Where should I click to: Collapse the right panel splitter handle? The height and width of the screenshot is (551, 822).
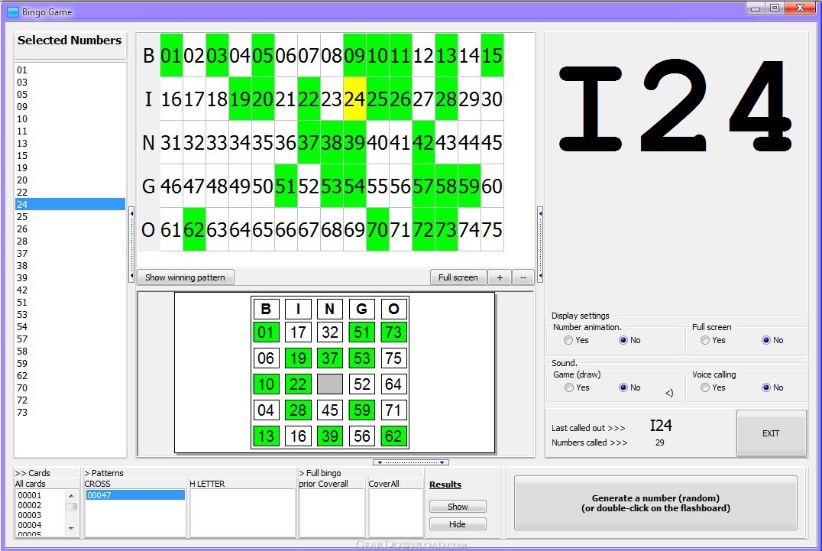pyautogui.click(x=540, y=245)
